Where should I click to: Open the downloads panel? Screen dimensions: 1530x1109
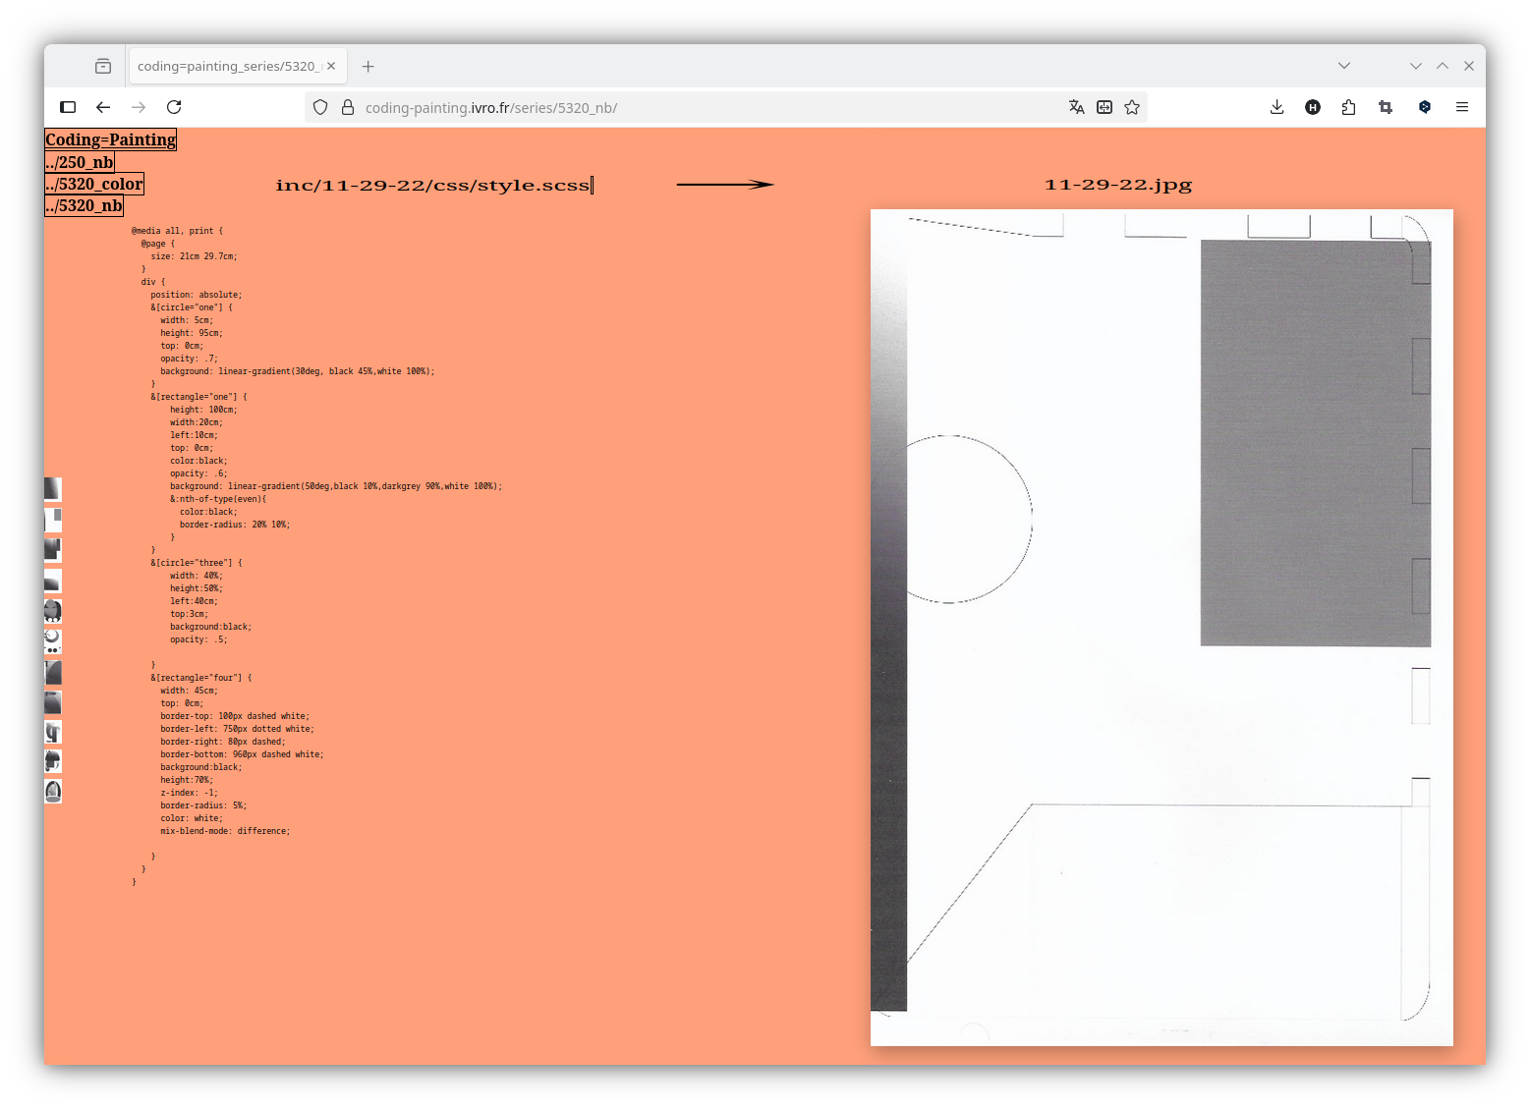(1276, 107)
